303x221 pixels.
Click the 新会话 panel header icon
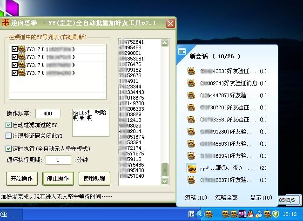pyautogui.click(x=182, y=51)
